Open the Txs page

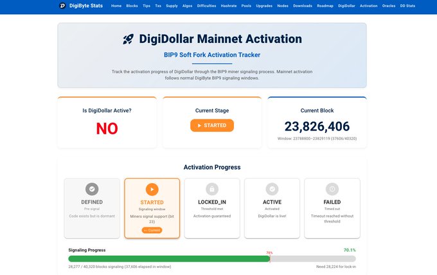158,6
